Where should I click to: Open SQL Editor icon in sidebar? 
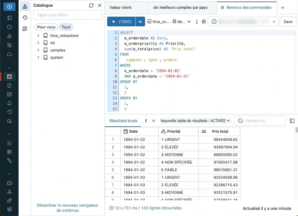[9, 77]
